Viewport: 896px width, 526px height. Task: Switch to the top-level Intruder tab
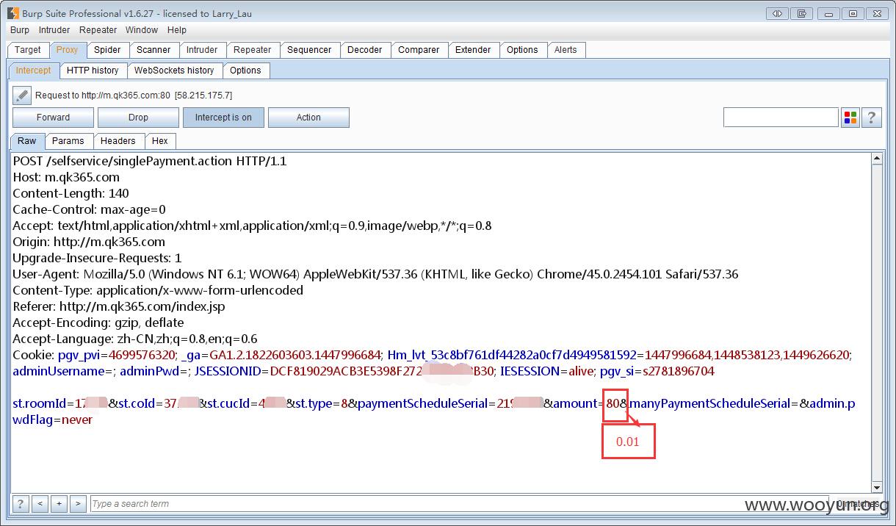(x=202, y=50)
